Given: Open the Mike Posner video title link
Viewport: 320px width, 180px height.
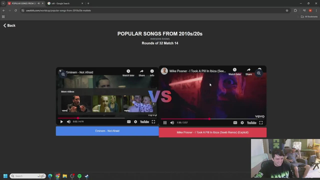Looking at the screenshot, I should [x=197, y=71].
